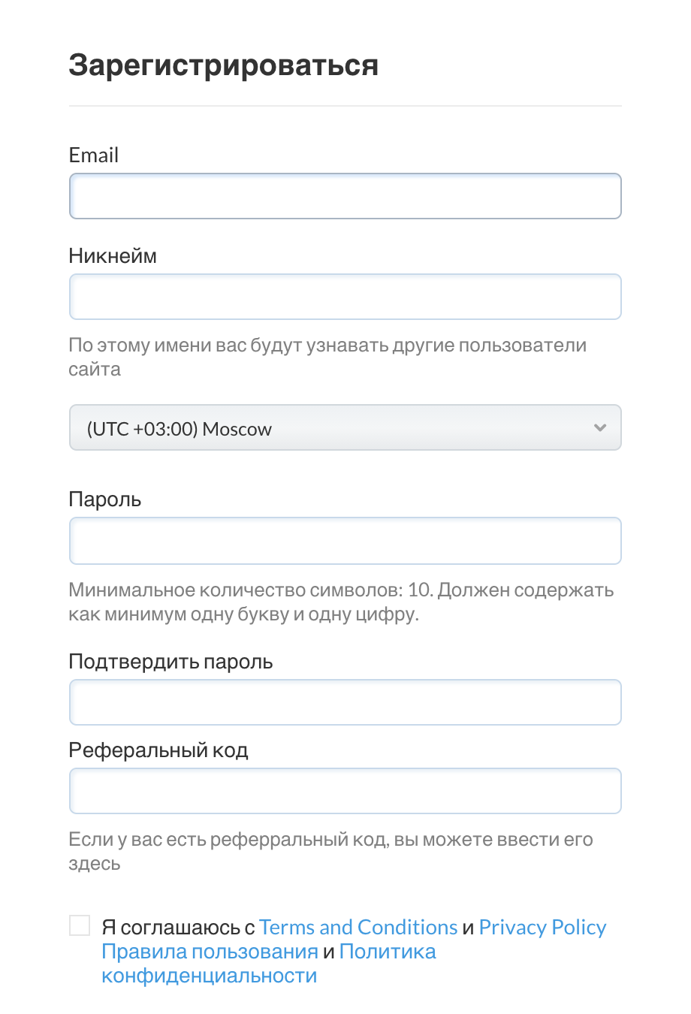Click the Подтвердить пароль label
The width and height of the screenshot is (691, 1014).
click(170, 662)
